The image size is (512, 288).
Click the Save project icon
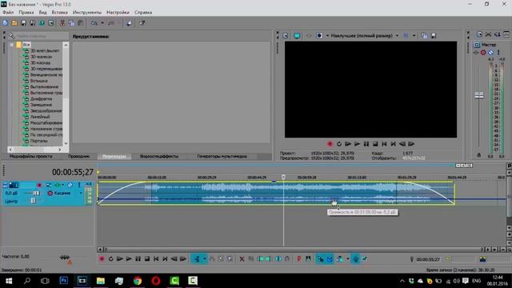(23, 23)
